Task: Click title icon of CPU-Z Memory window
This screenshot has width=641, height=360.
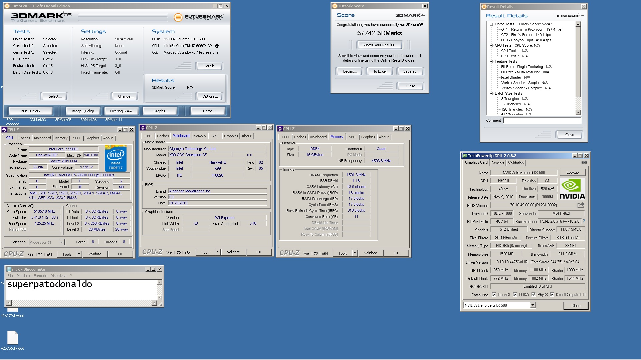Action: pyautogui.click(x=280, y=129)
